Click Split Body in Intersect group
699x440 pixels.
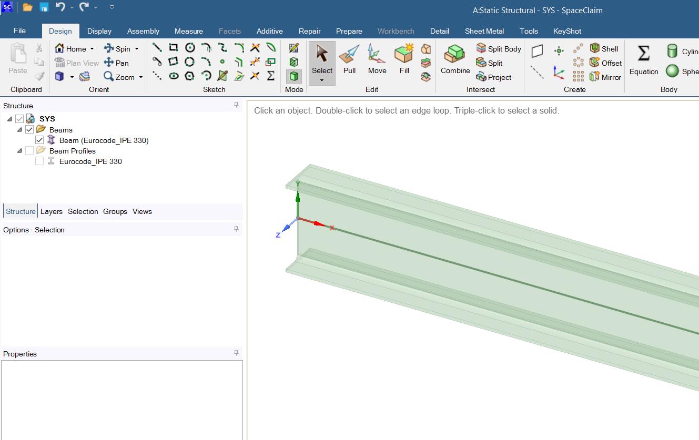(498, 49)
